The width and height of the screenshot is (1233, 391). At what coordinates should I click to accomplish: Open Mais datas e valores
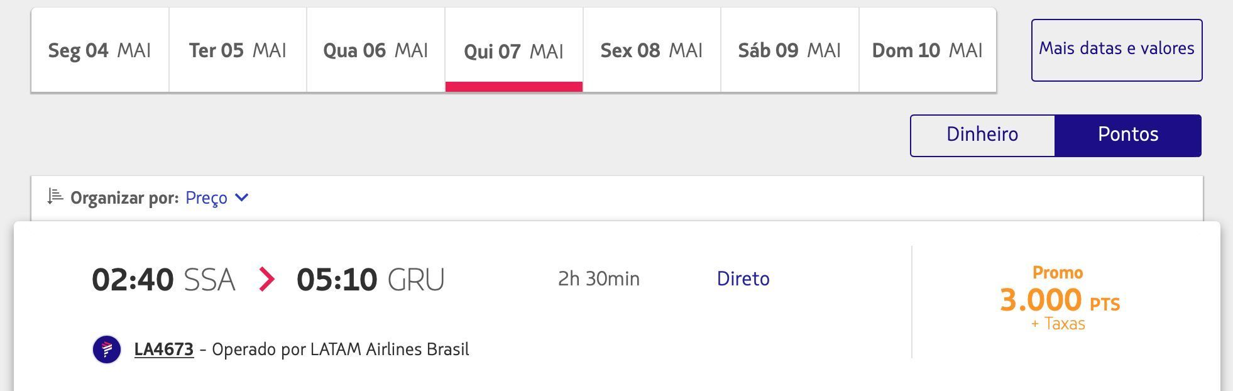point(1117,50)
